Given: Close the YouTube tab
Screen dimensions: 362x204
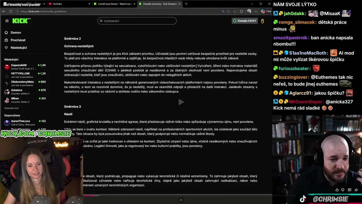Looking at the screenshot, I should click(89, 4).
